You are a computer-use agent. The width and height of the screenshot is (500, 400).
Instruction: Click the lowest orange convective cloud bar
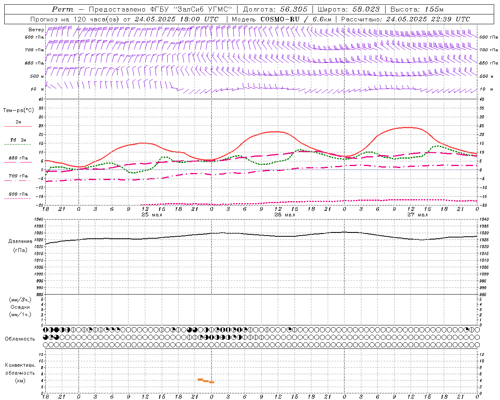211,382
